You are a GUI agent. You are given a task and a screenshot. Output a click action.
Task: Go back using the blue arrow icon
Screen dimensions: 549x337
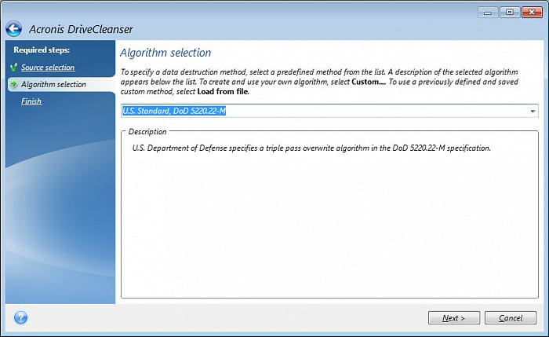click(14, 29)
